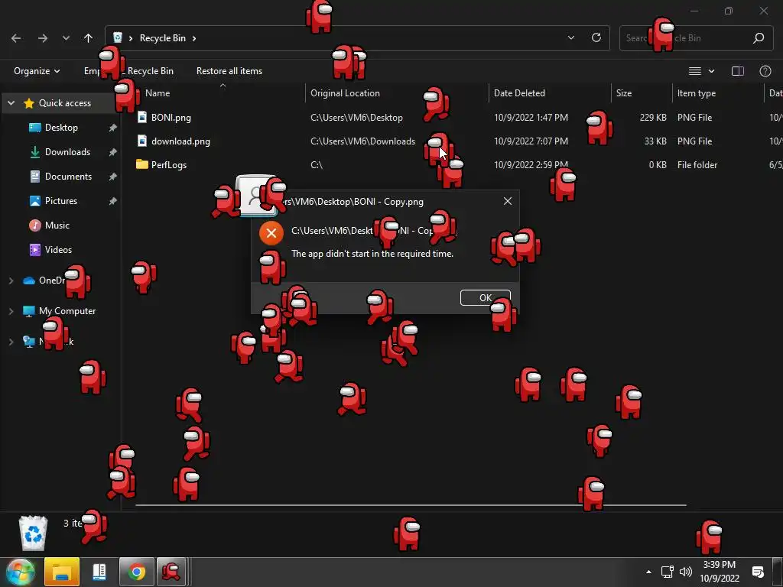
Task: Click the PerfLogs folder icon
Action: (x=142, y=164)
